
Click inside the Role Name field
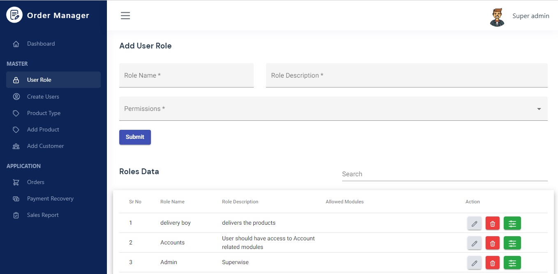186,75
